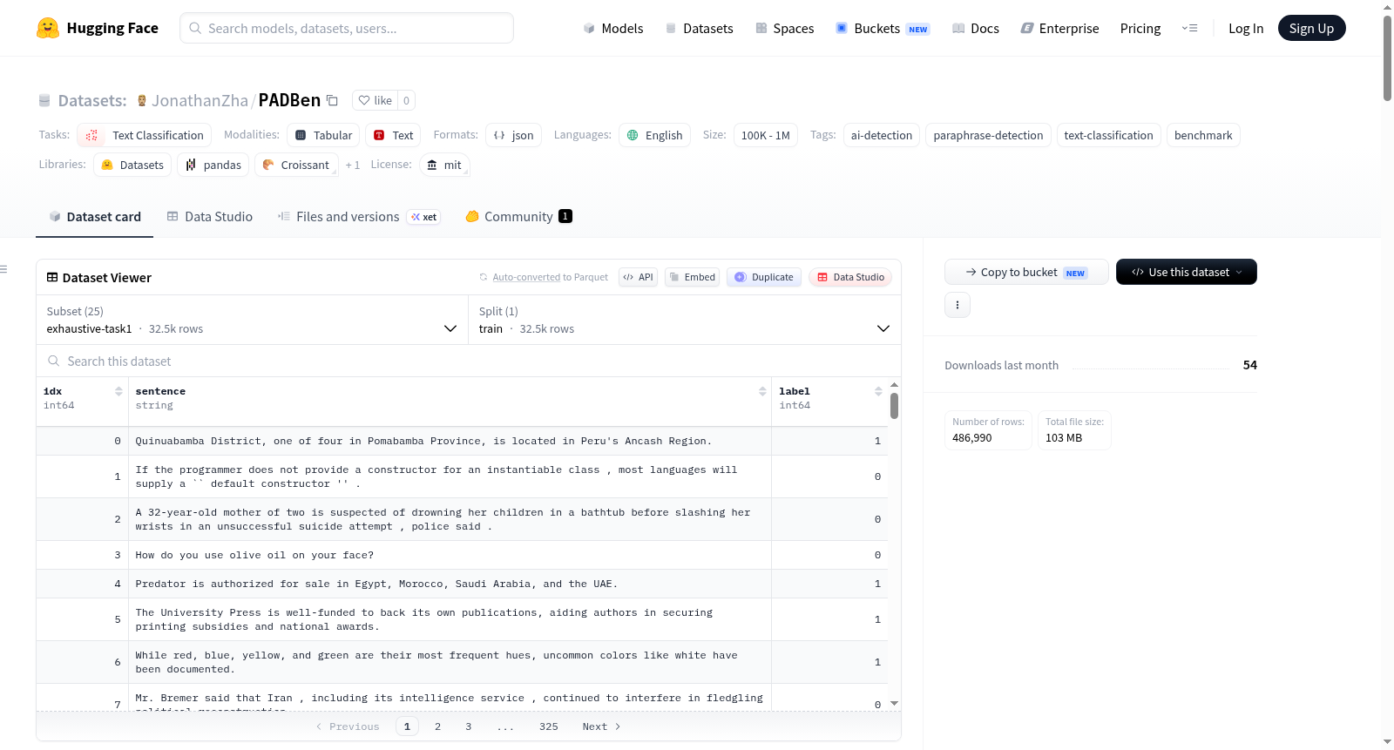Screen dimensions: 1394x750
Task: Like the PADBen dataset
Action: coord(376,100)
